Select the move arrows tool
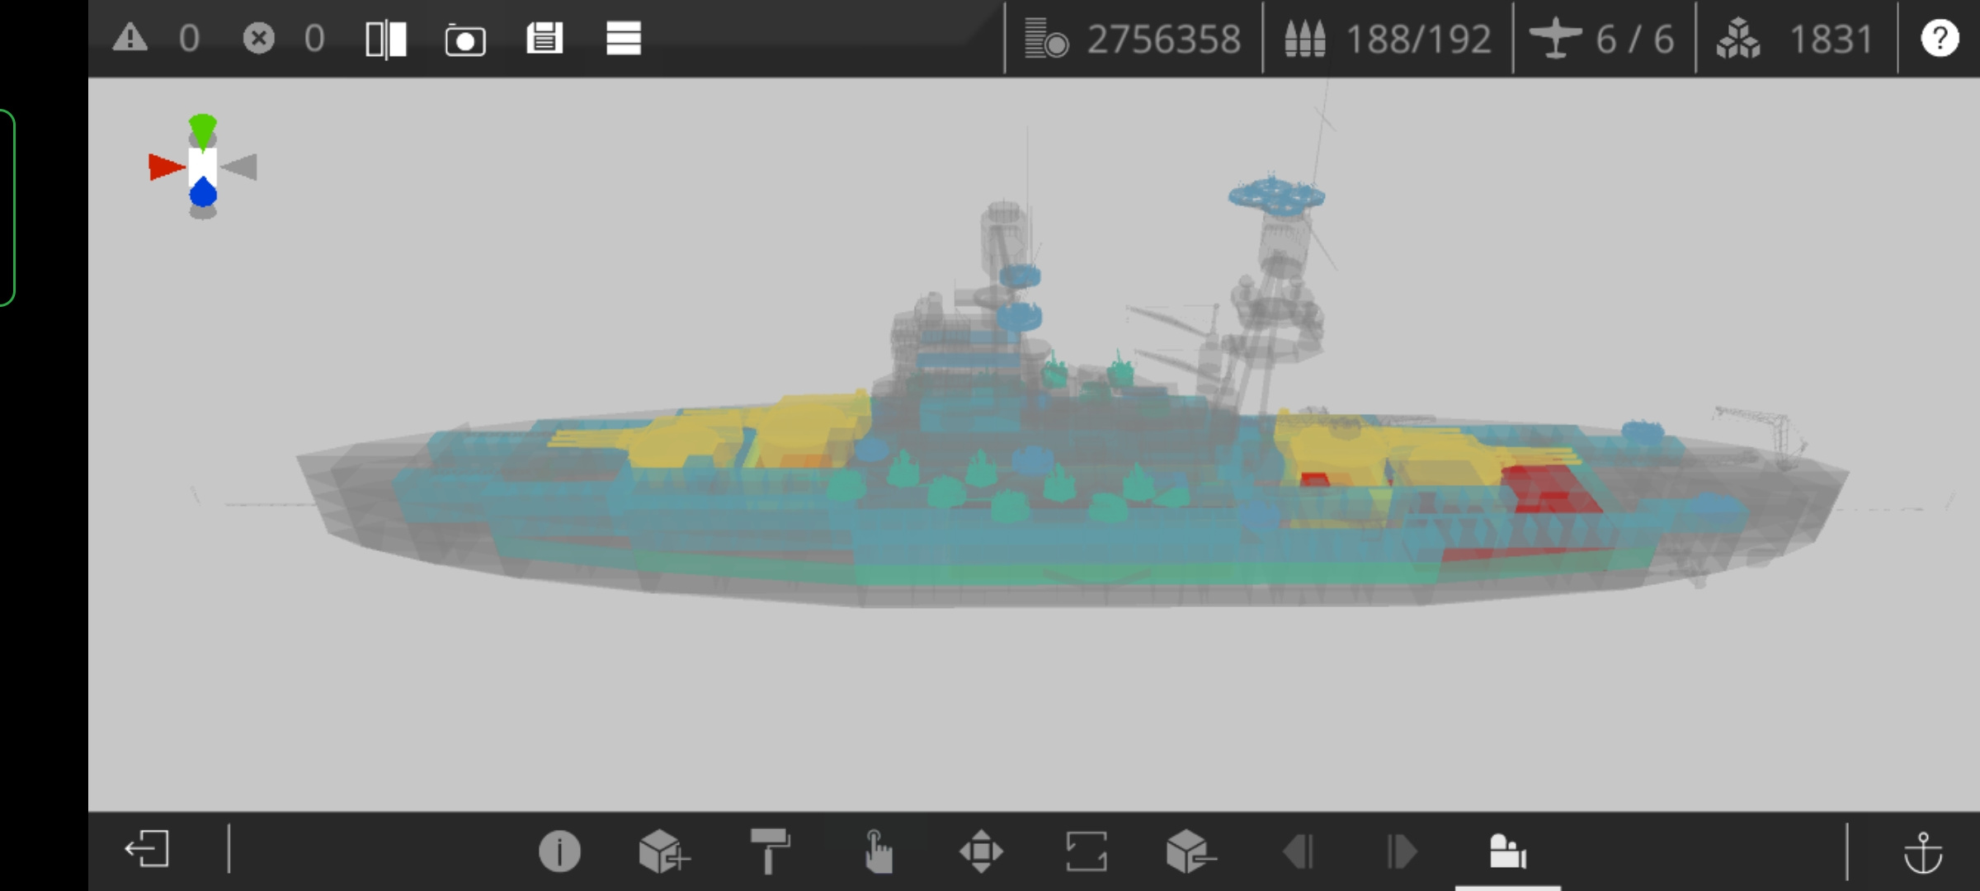The image size is (1980, 891). pyautogui.click(x=981, y=851)
